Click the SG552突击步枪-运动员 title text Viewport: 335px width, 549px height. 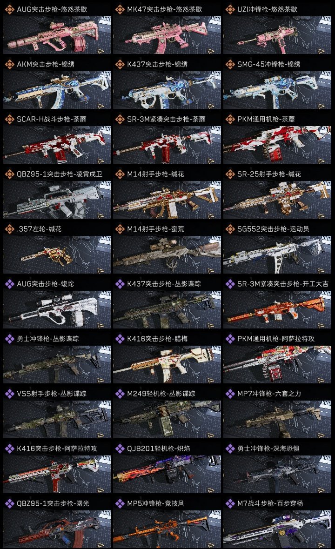point(273,229)
